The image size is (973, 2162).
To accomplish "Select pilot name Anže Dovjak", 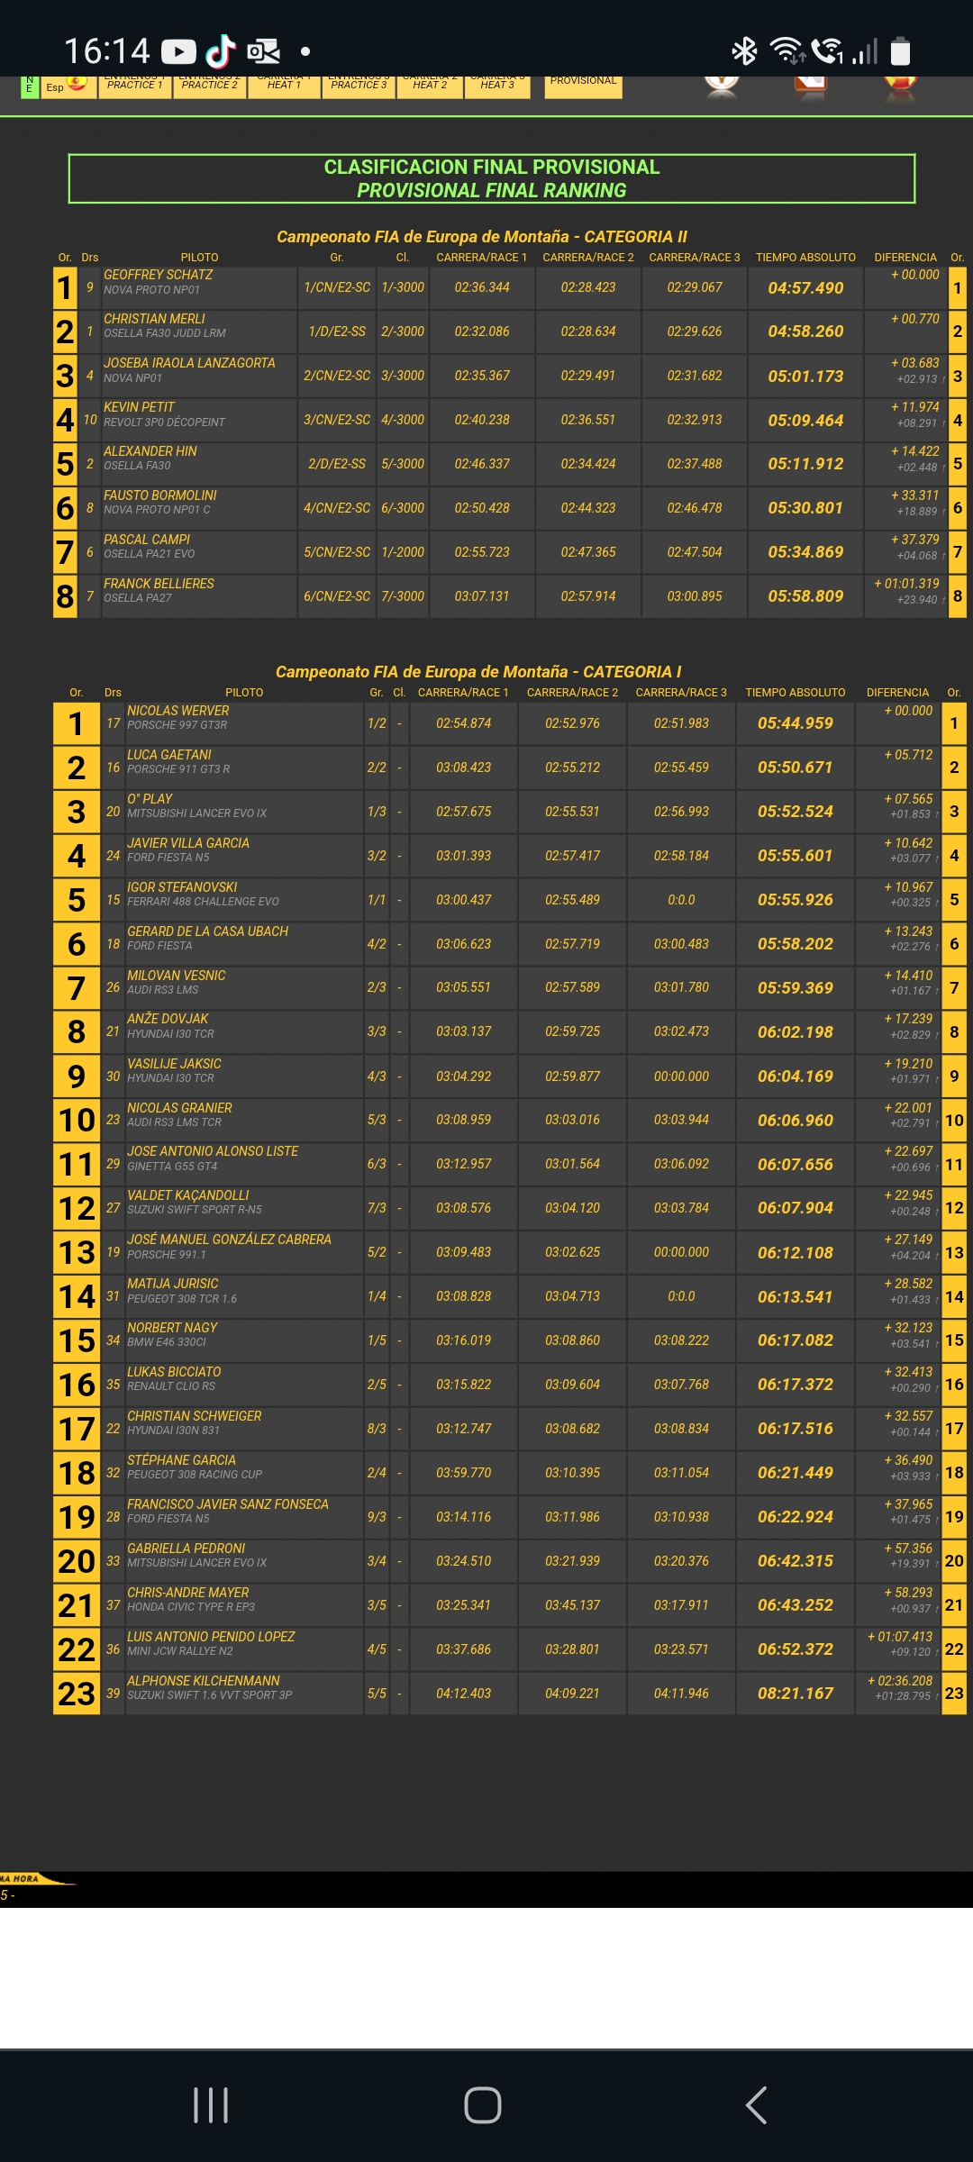I will [x=168, y=1019].
